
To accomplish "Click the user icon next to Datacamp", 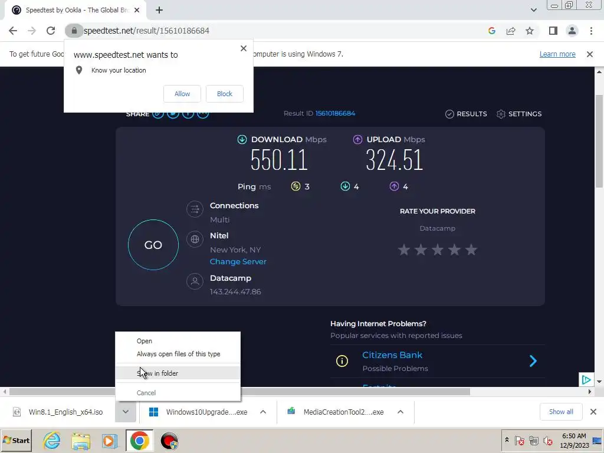I will 195,281.
